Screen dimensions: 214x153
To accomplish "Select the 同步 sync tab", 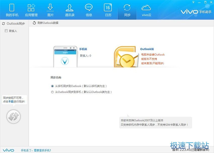I will 127,10.
